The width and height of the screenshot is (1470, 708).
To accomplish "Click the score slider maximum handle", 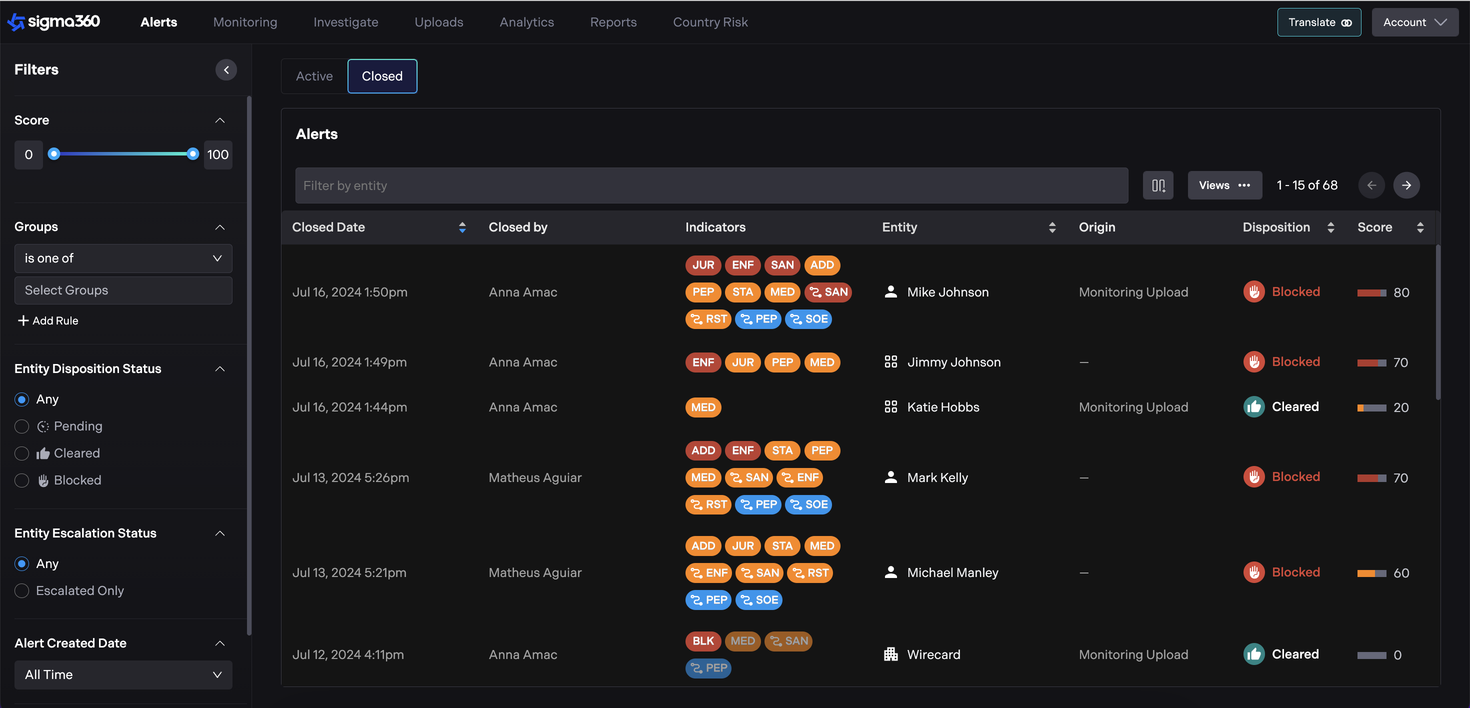I will [x=193, y=154].
